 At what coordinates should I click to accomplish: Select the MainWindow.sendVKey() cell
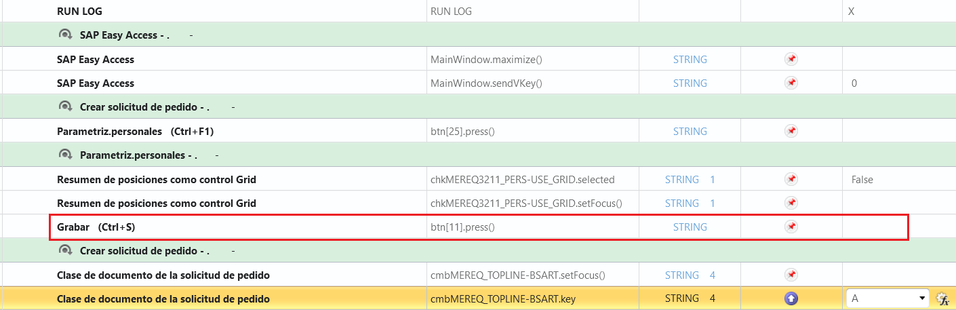point(486,83)
